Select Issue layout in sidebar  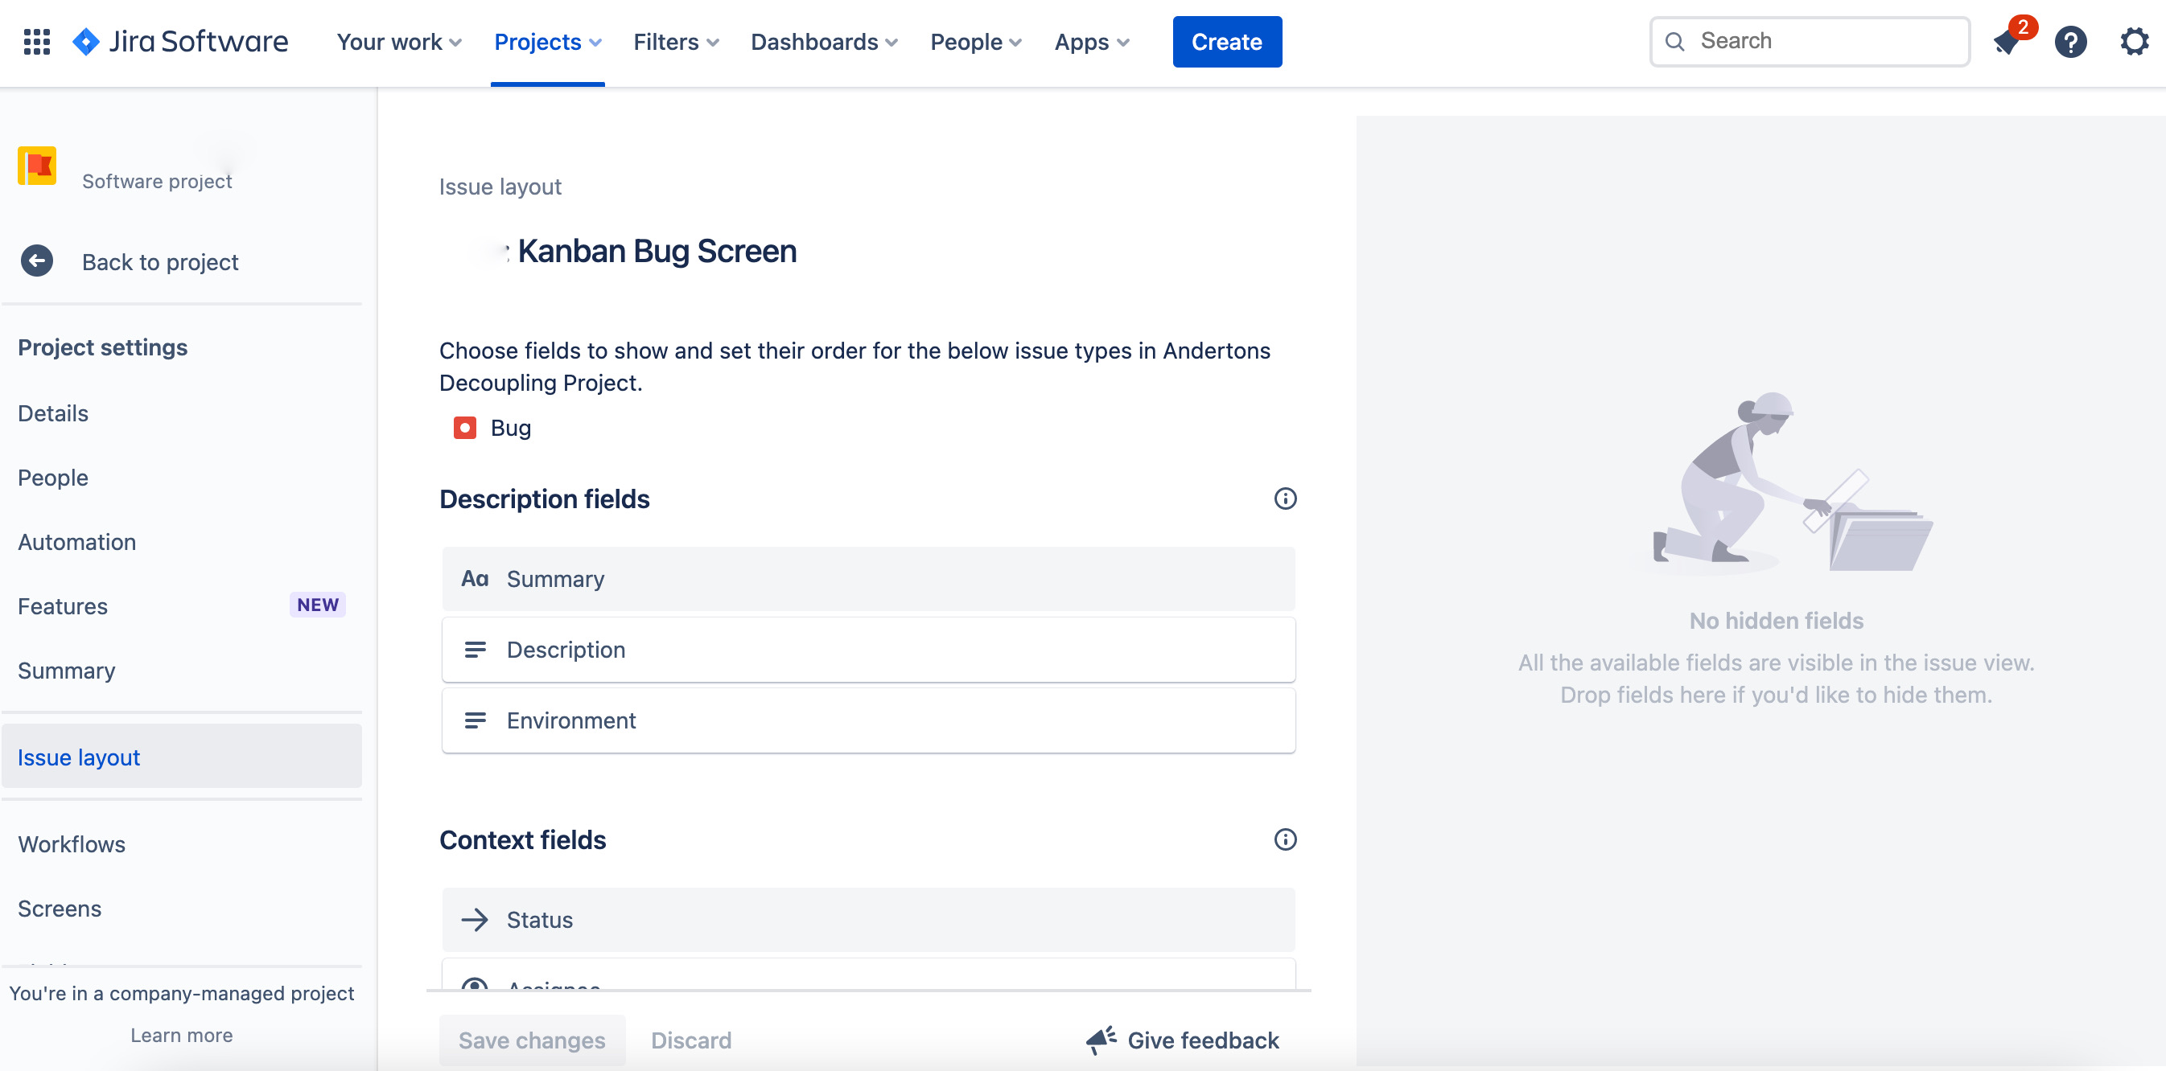pyautogui.click(x=182, y=757)
